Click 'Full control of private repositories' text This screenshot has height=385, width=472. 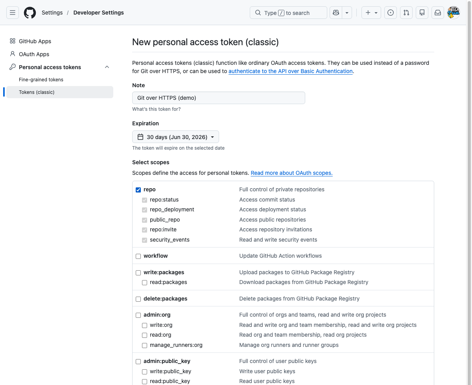(282, 189)
